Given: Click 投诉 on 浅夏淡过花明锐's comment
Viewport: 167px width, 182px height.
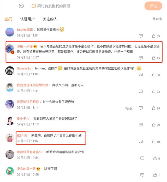Looking at the screenshot, I should [129, 108].
